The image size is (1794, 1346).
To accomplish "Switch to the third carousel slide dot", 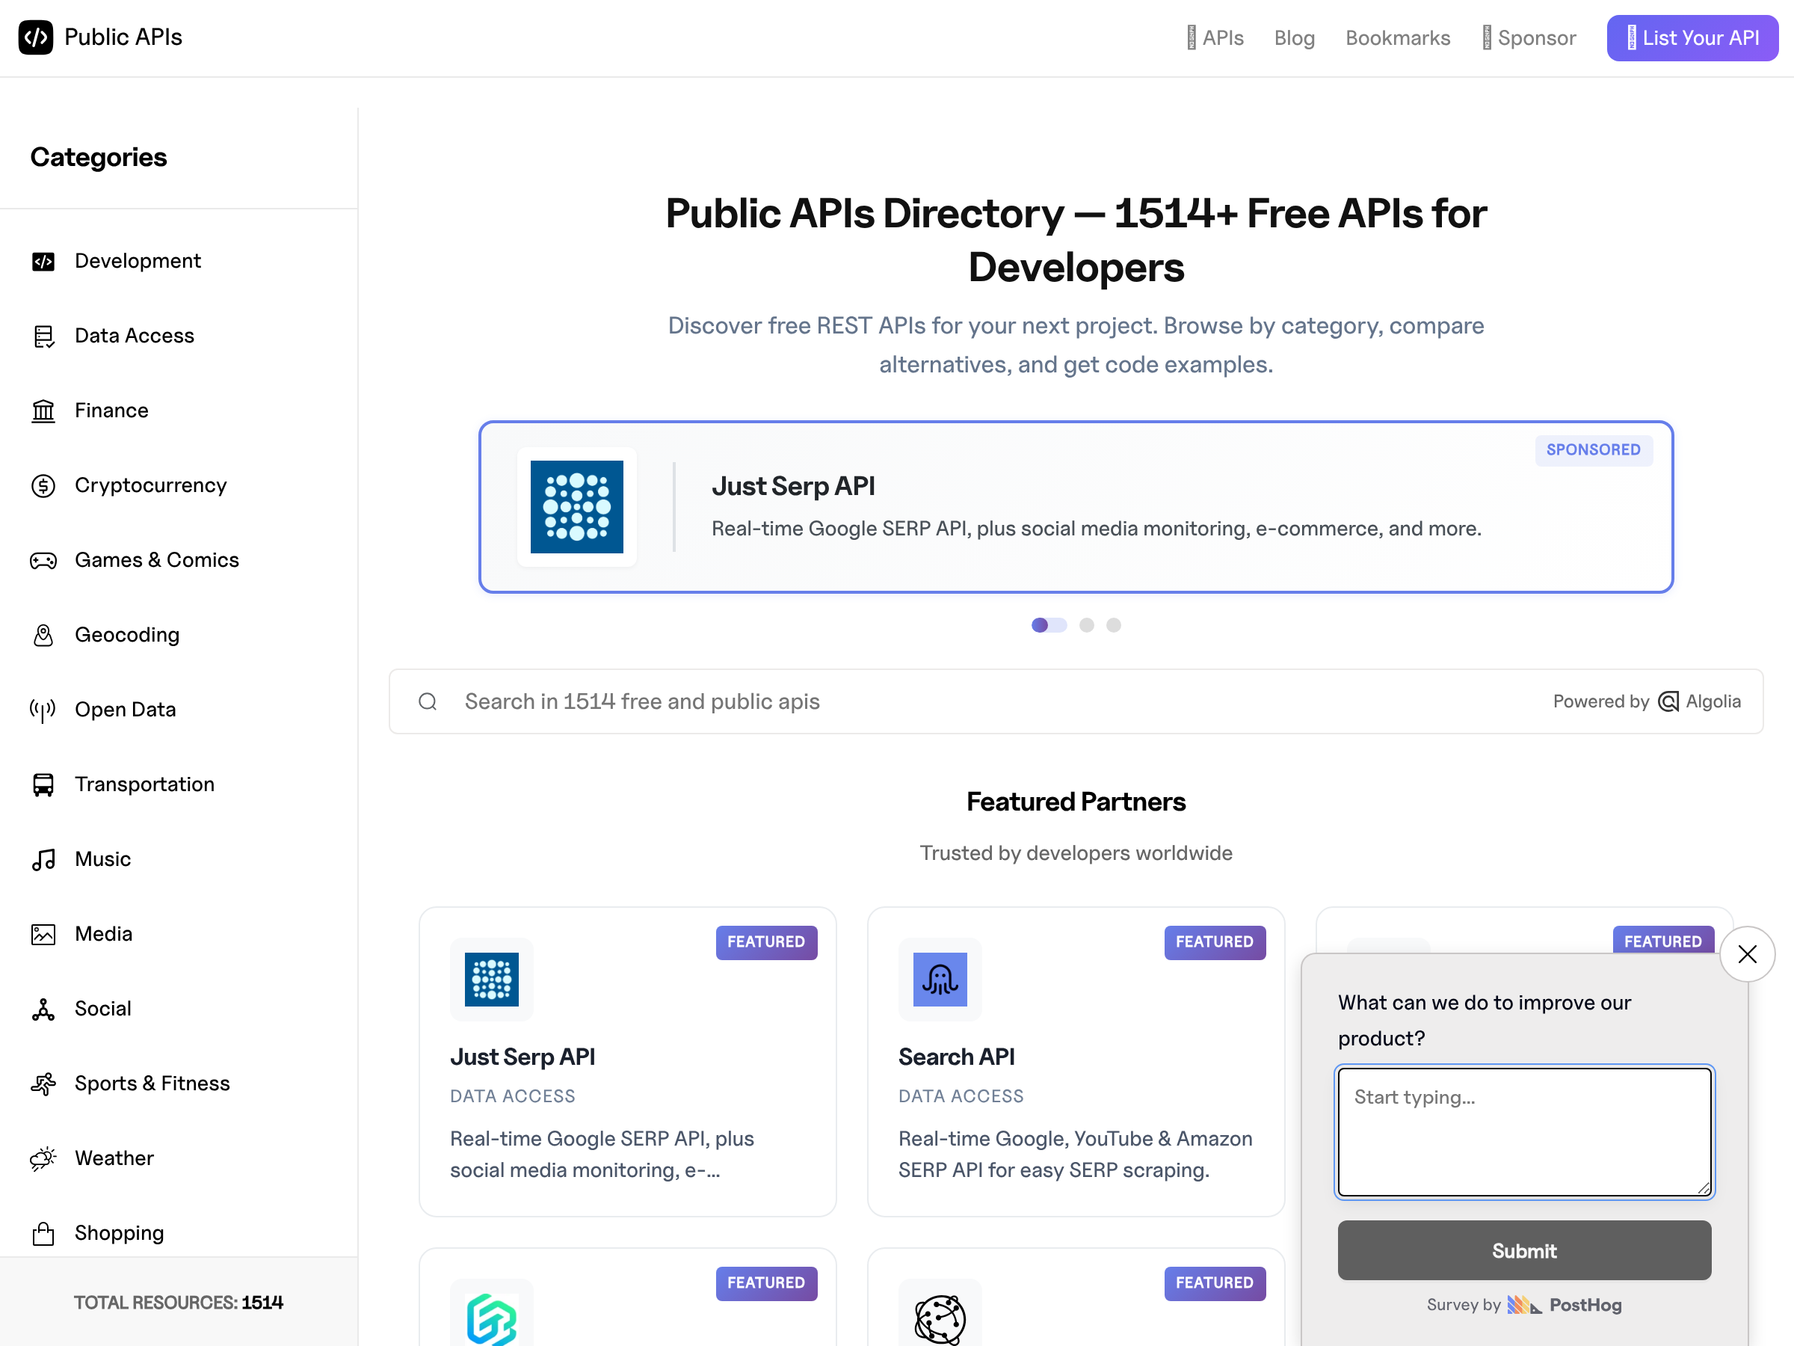I will pyautogui.click(x=1114, y=624).
